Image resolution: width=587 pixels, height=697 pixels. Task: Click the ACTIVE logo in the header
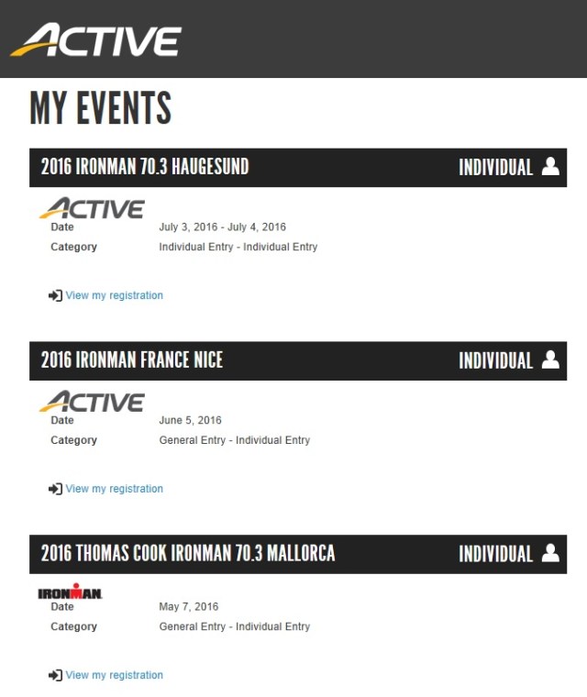pos(96,40)
